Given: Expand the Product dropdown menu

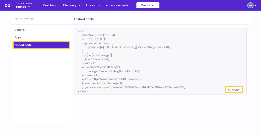Looking at the screenshot, I should coord(93,5).
